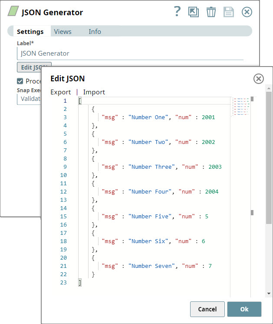Click the Import link
The height and width of the screenshot is (324, 273).
94,92
